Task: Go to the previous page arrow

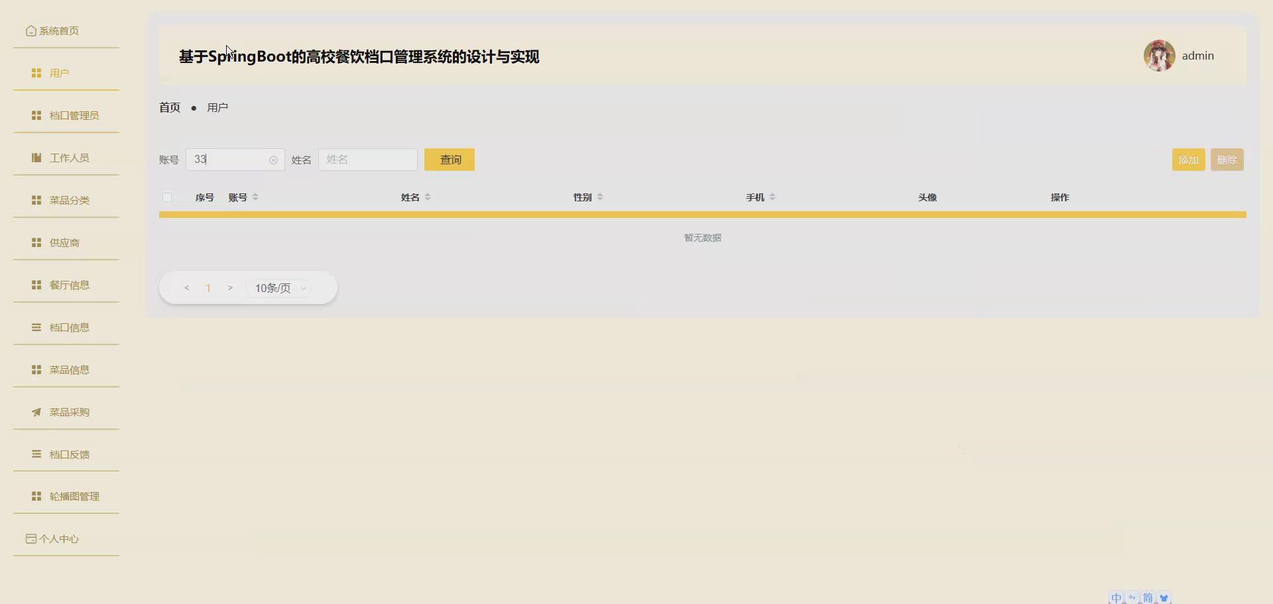Action: pyautogui.click(x=187, y=288)
